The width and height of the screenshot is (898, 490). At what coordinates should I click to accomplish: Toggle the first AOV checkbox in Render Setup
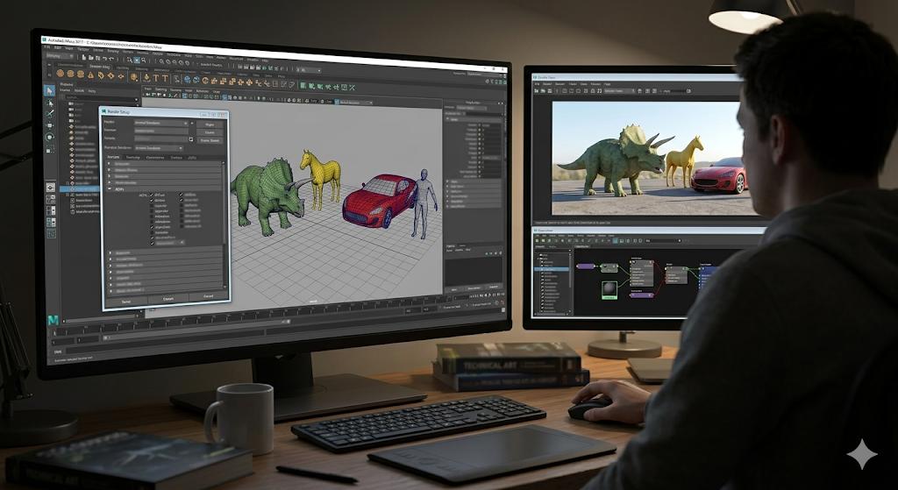point(152,195)
